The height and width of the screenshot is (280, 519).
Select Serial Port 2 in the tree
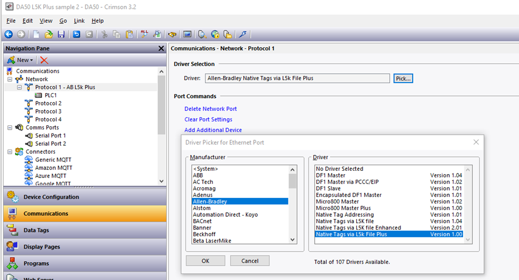[50, 144]
